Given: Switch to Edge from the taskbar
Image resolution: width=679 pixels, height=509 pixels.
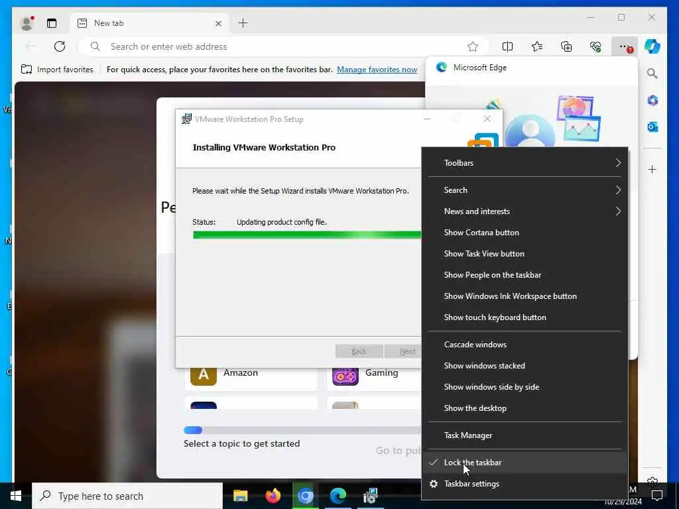Looking at the screenshot, I should pyautogui.click(x=338, y=496).
